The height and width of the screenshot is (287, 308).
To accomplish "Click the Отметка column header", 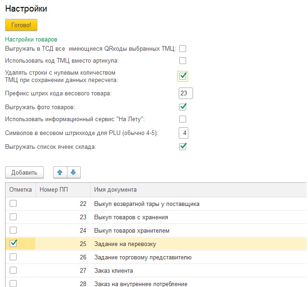I will coord(20,190).
